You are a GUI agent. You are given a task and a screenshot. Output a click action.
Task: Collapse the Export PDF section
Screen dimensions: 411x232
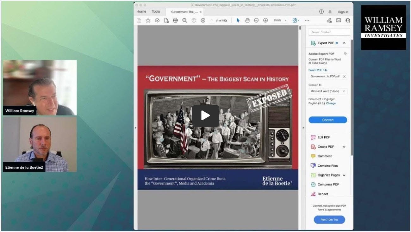click(x=344, y=43)
